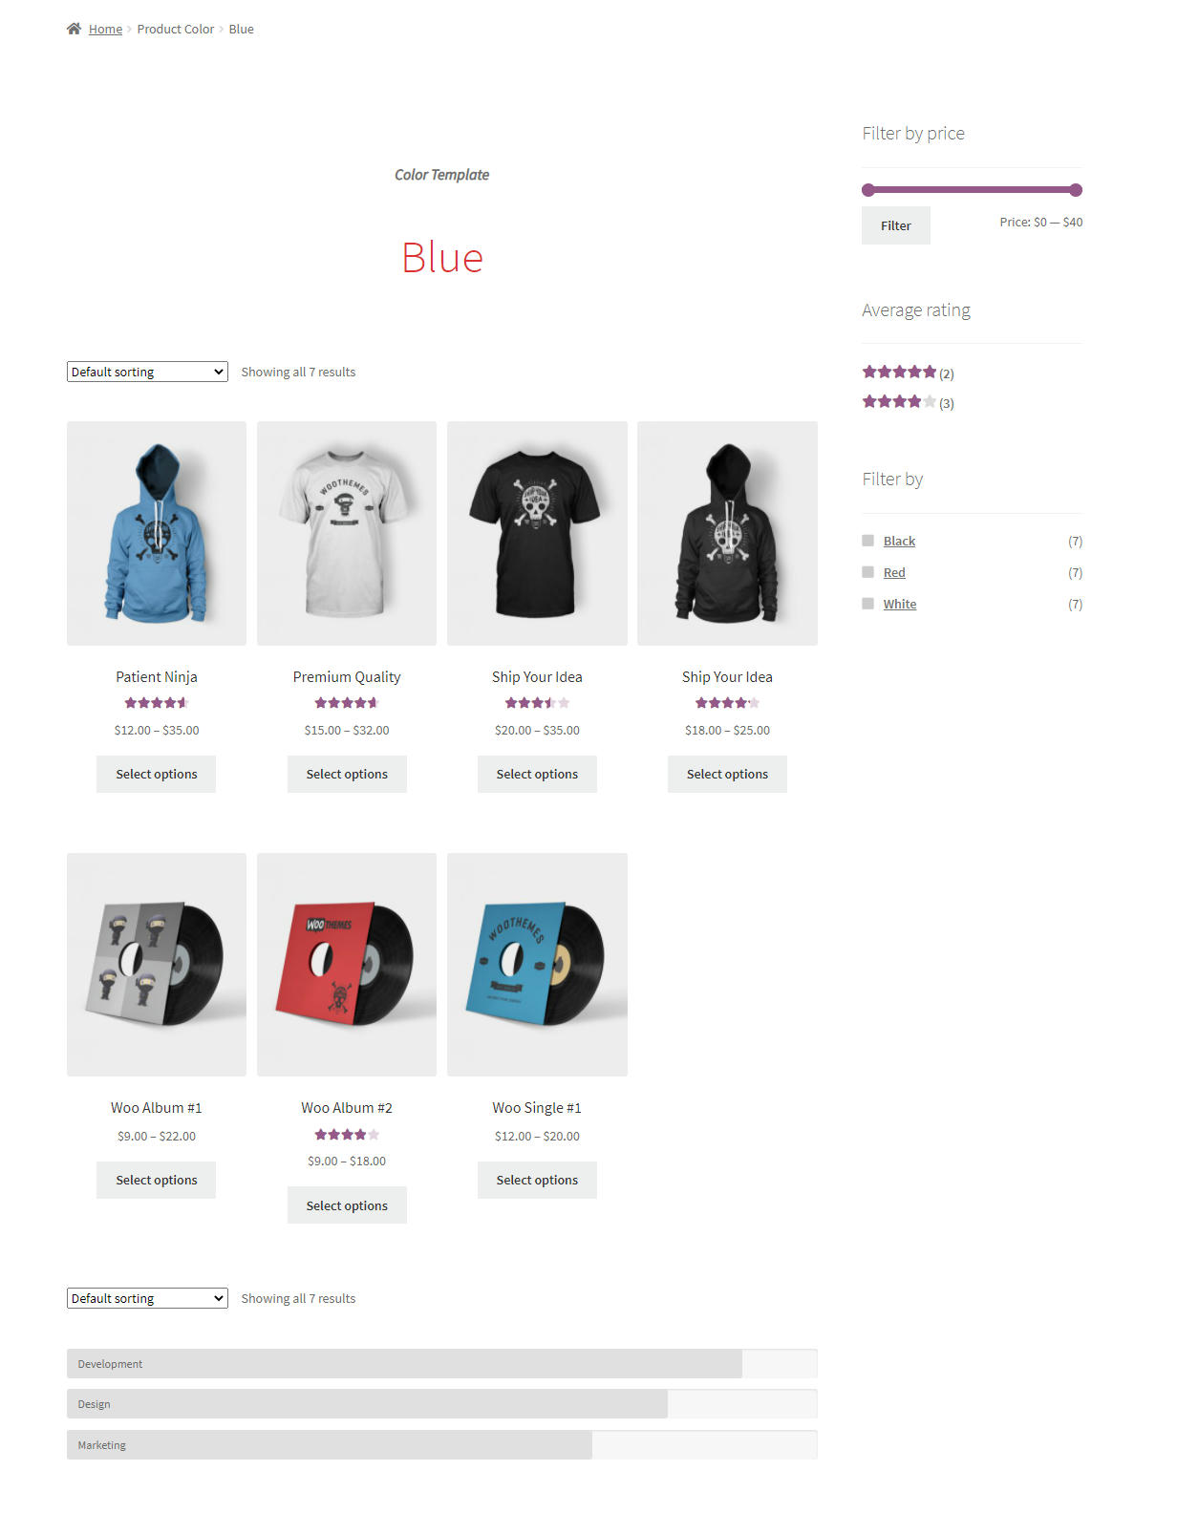
Task: Open the top Default sorting dropdown
Action: point(147,372)
